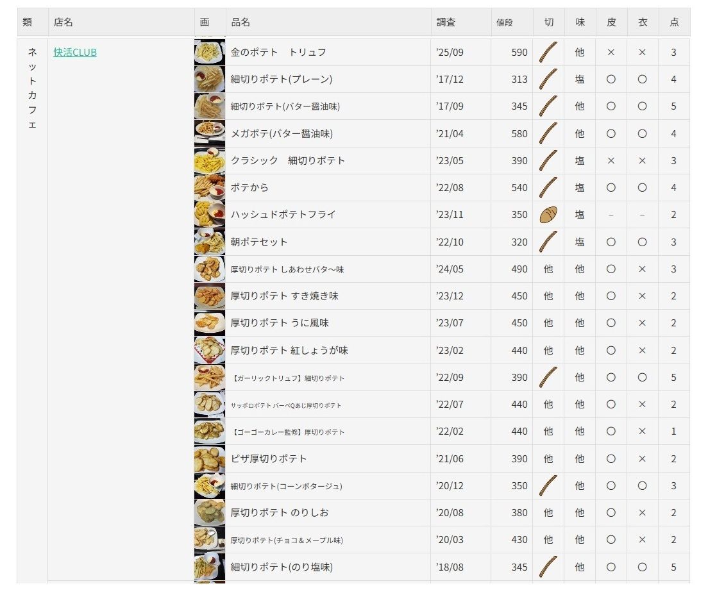Viewport: 708px width, 595px height.
Task: Click the fry icon for メガポテ(バター醤油味)
Action: [x=548, y=133]
